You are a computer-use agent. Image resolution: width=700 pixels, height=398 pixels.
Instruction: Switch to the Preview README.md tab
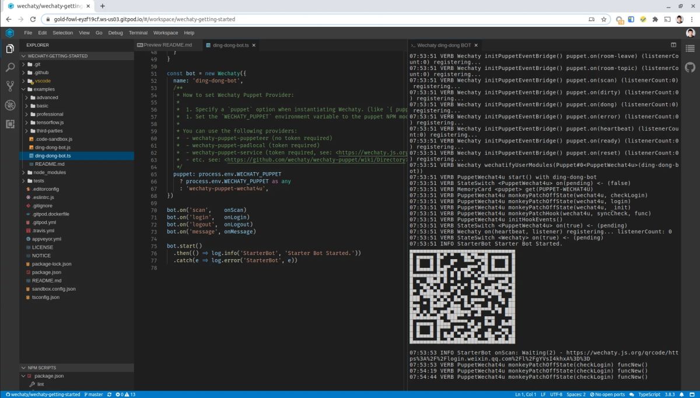tap(167, 45)
